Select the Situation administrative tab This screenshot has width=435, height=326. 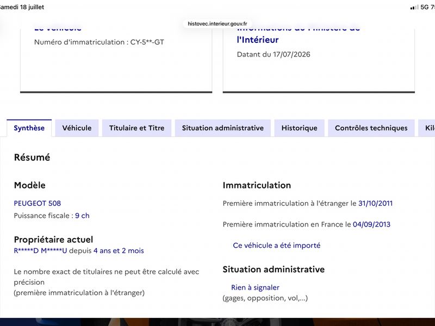(x=223, y=128)
